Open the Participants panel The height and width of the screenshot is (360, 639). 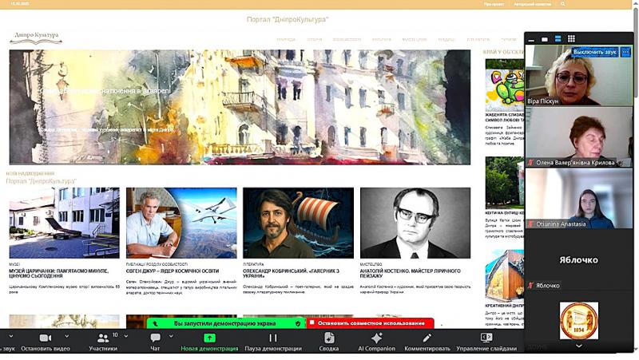click(102, 338)
